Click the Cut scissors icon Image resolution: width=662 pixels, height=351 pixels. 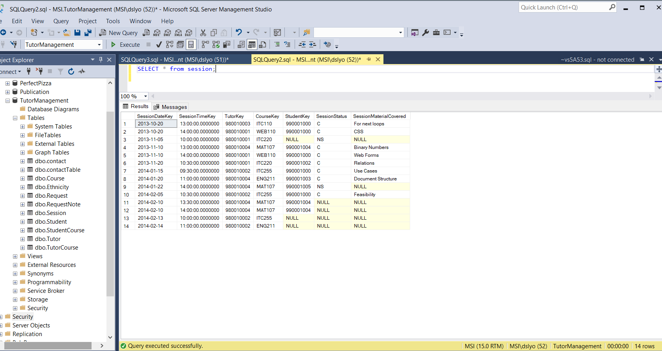click(x=203, y=33)
